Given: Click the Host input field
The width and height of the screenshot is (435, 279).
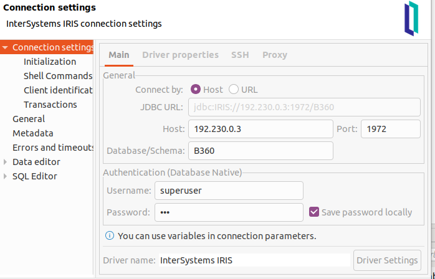Looking at the screenshot, I should 261,129.
